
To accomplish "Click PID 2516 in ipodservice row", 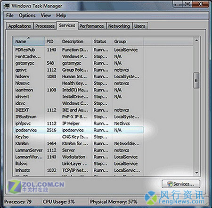I will click(51, 130).
